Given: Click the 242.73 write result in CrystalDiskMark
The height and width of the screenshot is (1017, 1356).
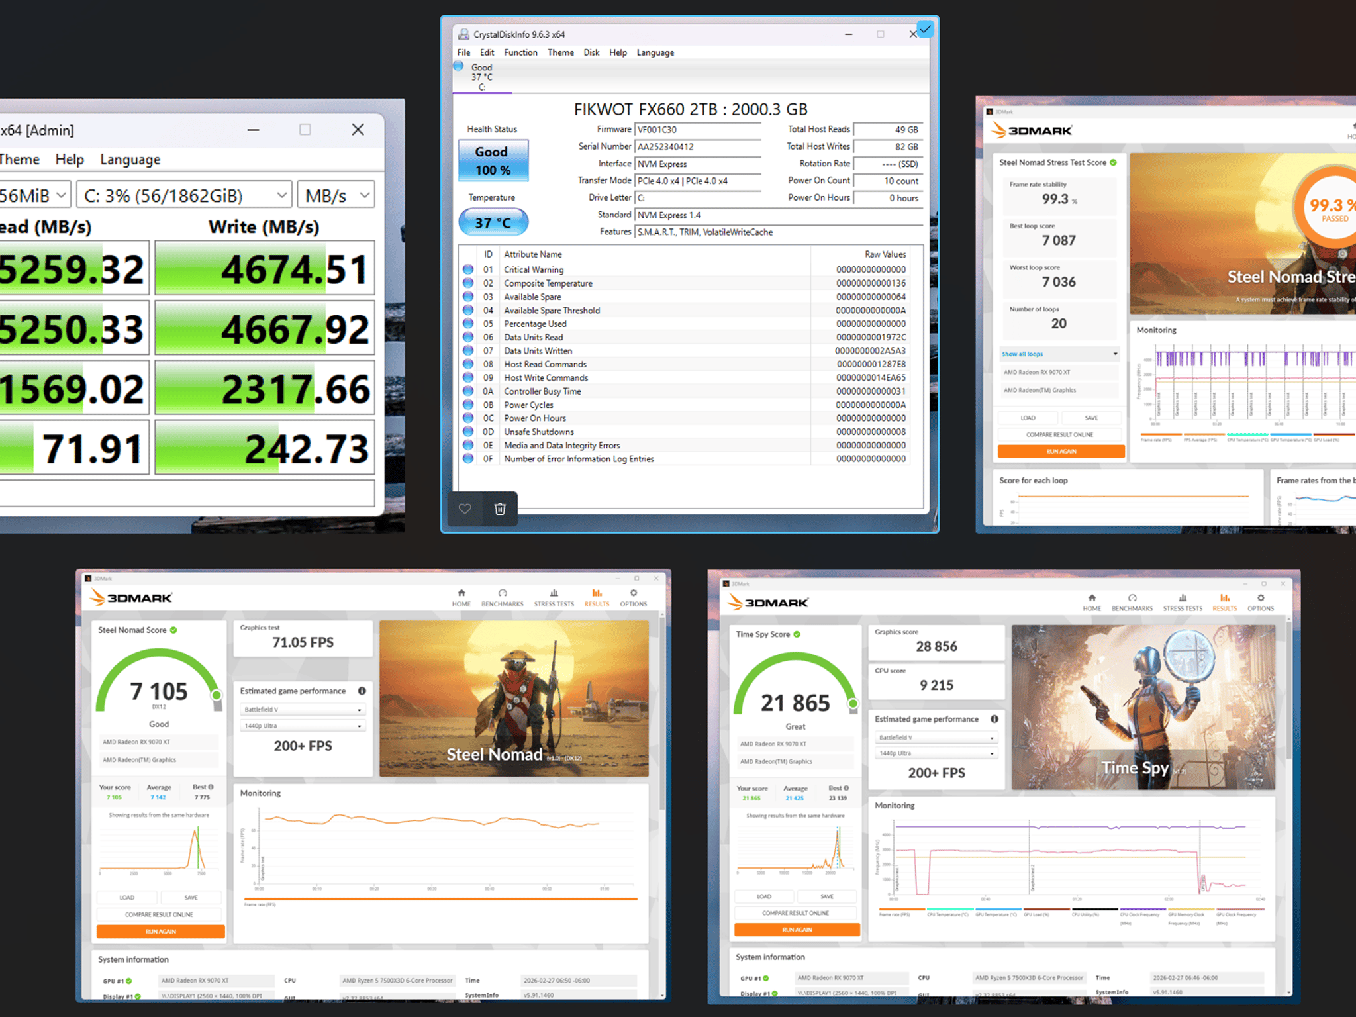Looking at the screenshot, I should [x=265, y=448].
